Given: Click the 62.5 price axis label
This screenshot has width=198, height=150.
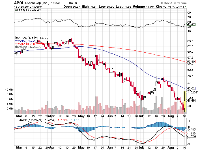Looking at the screenshot, I should 190,46.
